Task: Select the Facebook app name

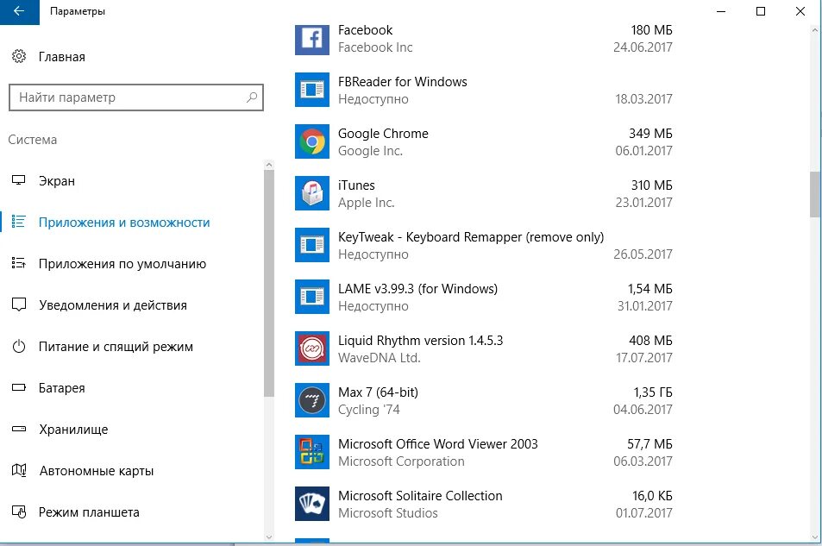Action: pyautogui.click(x=366, y=30)
